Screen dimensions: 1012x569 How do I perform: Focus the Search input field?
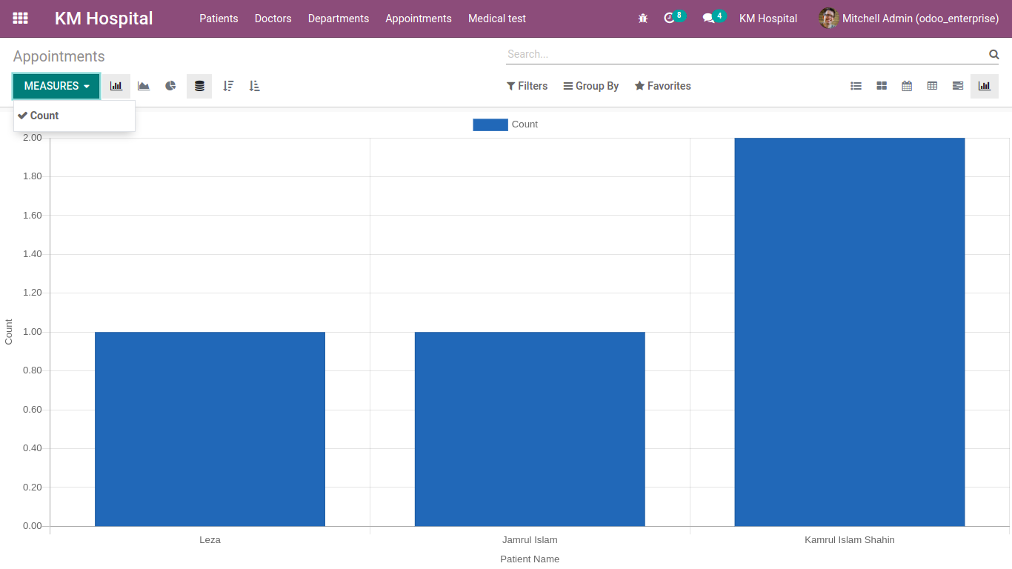click(x=746, y=54)
